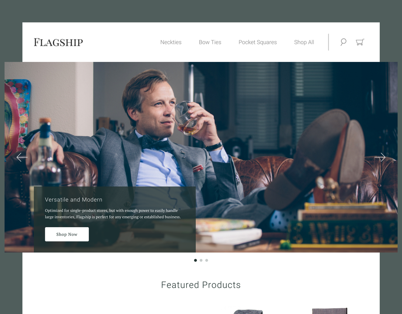Go to previous slide with left arrow

[x=22, y=157]
